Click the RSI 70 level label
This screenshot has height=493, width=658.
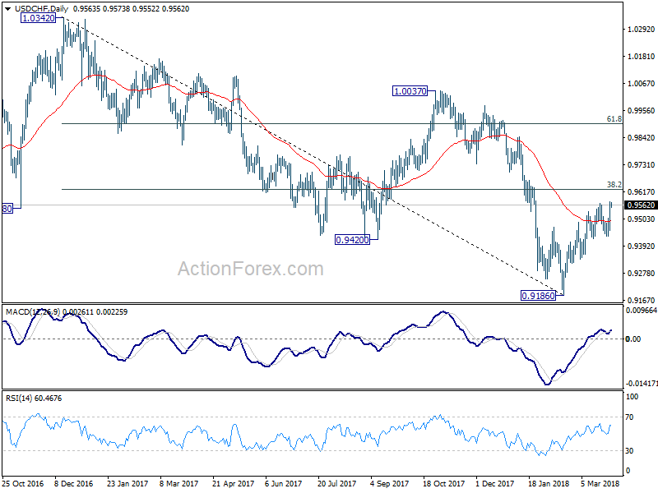tap(629, 417)
